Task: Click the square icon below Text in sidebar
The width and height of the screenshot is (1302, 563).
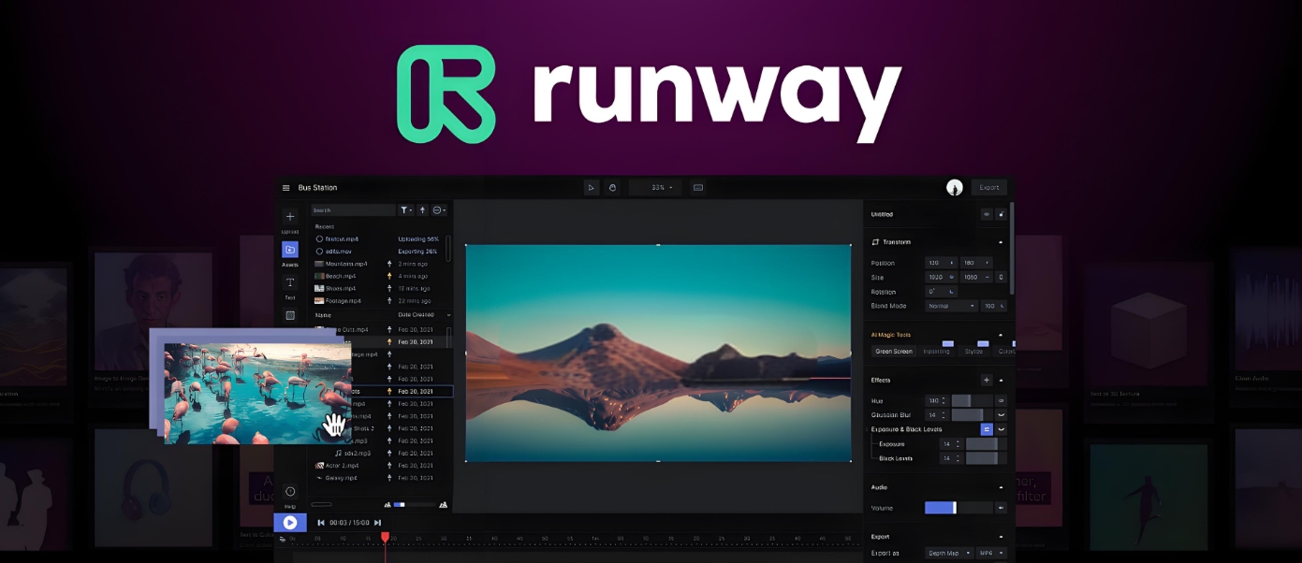Action: pyautogui.click(x=290, y=315)
